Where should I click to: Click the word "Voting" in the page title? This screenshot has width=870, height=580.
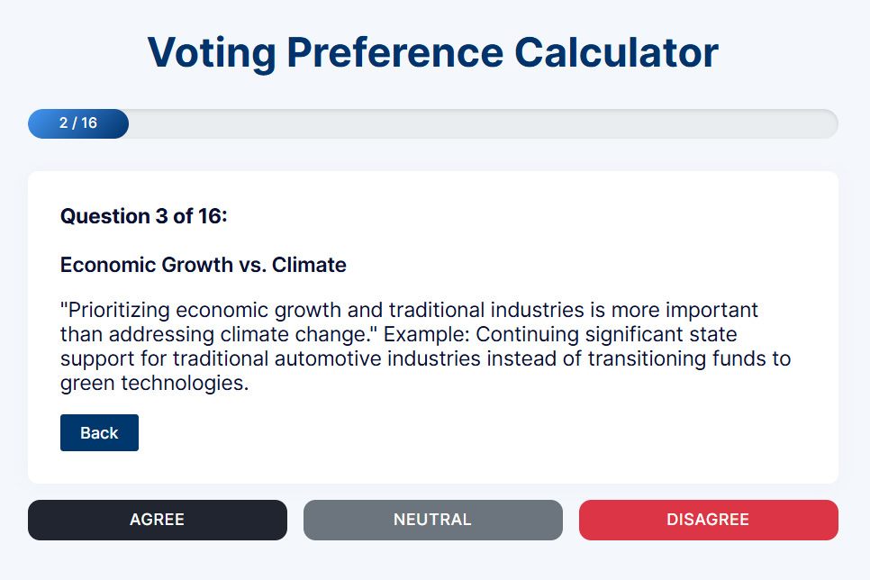(212, 54)
